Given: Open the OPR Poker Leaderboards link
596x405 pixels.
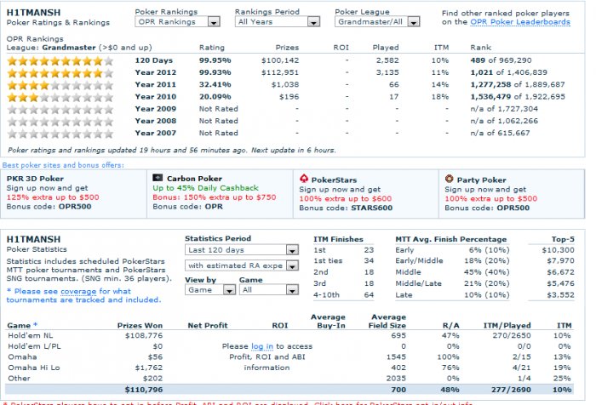Looking at the screenshot, I should point(520,22).
